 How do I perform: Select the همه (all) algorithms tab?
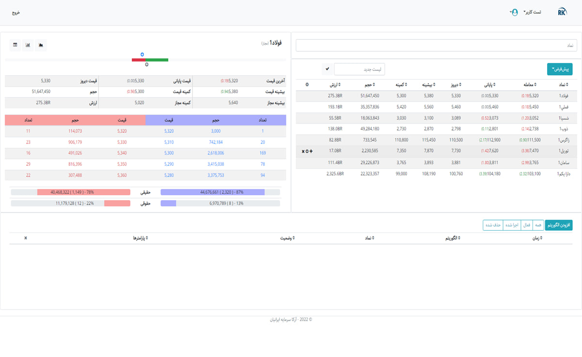pos(538,225)
